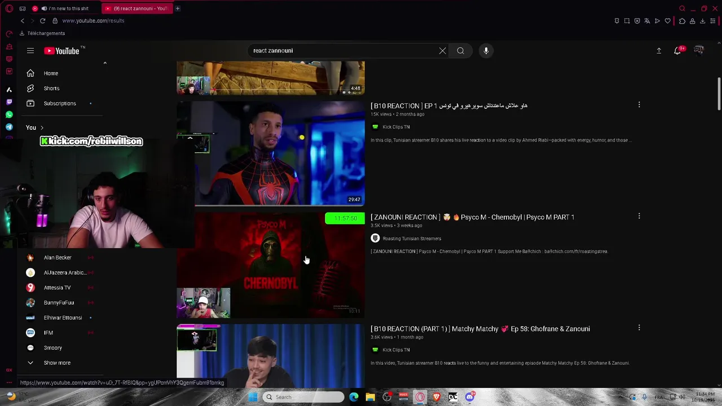Viewport: 722px width, 406px height.
Task: Expand the You section chevron
Action: 42,127
